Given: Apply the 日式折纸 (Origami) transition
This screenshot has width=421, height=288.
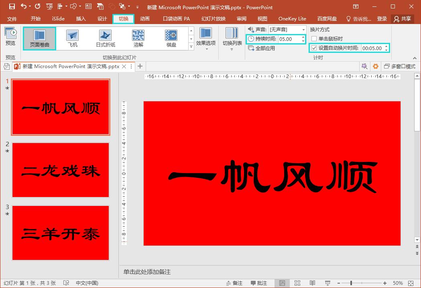Looking at the screenshot, I should [105, 38].
